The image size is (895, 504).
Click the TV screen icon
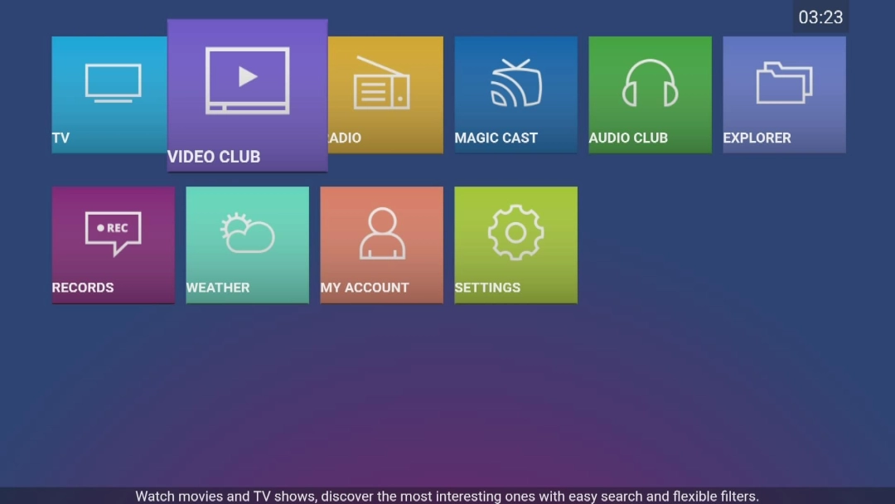[x=113, y=83]
